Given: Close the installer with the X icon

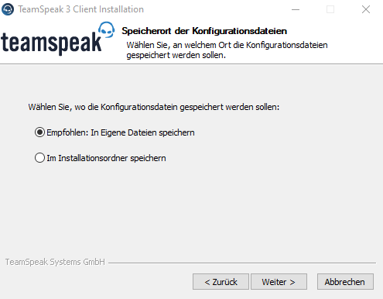Looking at the screenshot, I should tap(366, 9).
